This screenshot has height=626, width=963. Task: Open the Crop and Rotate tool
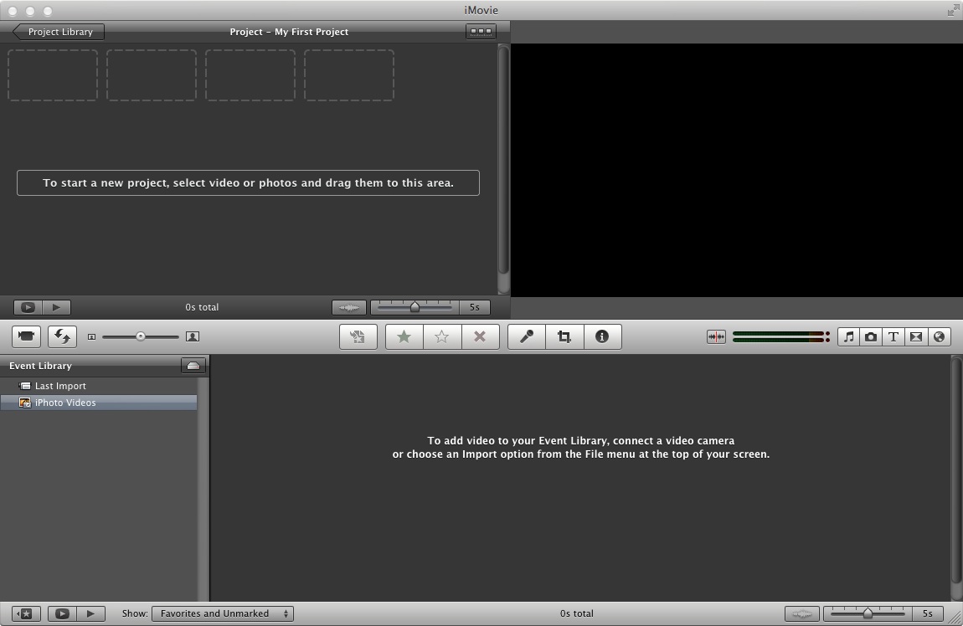pyautogui.click(x=564, y=336)
